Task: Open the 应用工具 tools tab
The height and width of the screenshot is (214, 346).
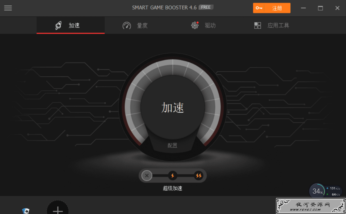Action: click(271, 25)
